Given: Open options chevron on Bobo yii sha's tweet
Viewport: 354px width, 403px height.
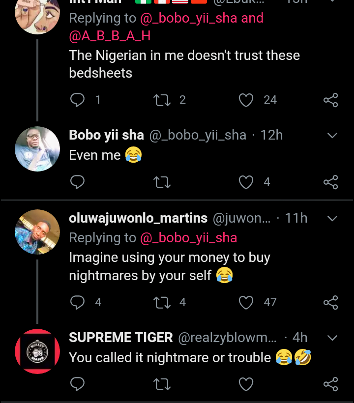Looking at the screenshot, I should (332, 135).
